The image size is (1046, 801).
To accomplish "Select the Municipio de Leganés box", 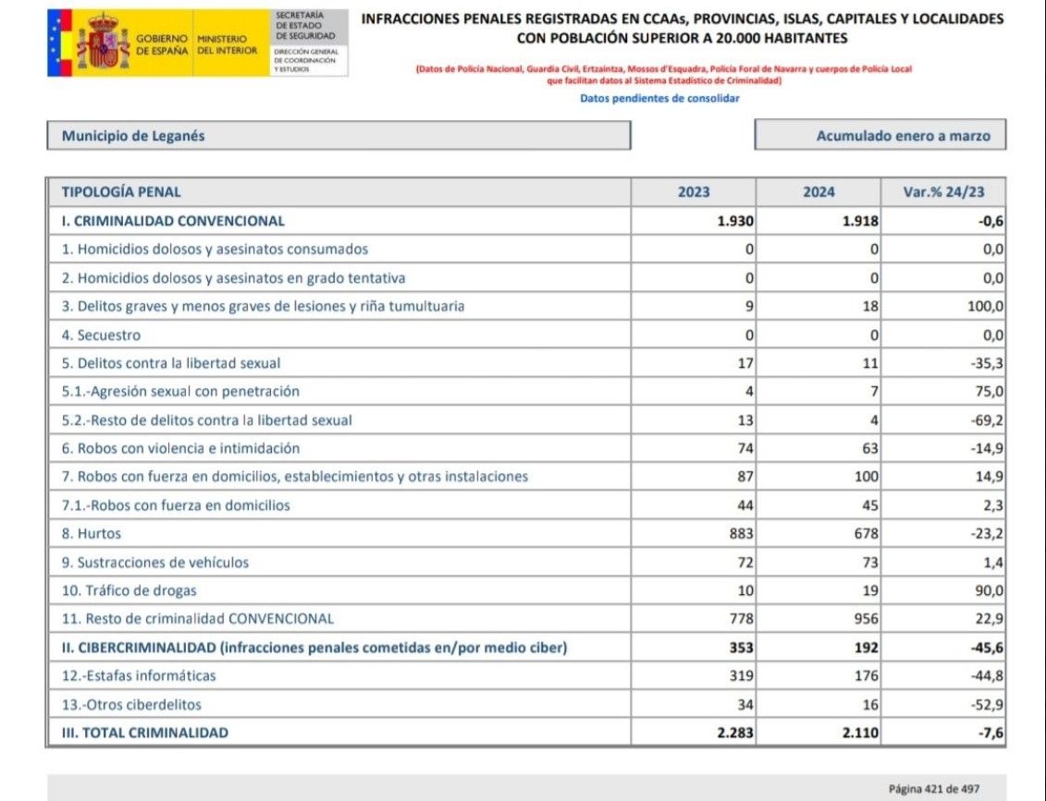I will click(x=338, y=136).
